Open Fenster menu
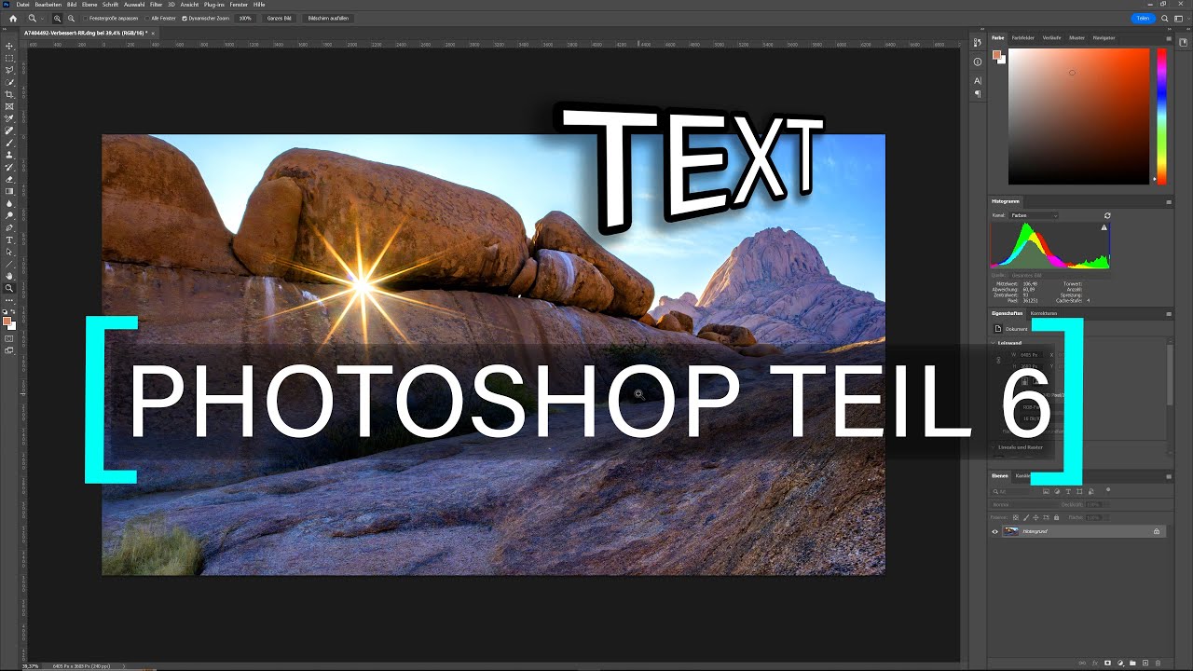1193x671 pixels. point(239,5)
